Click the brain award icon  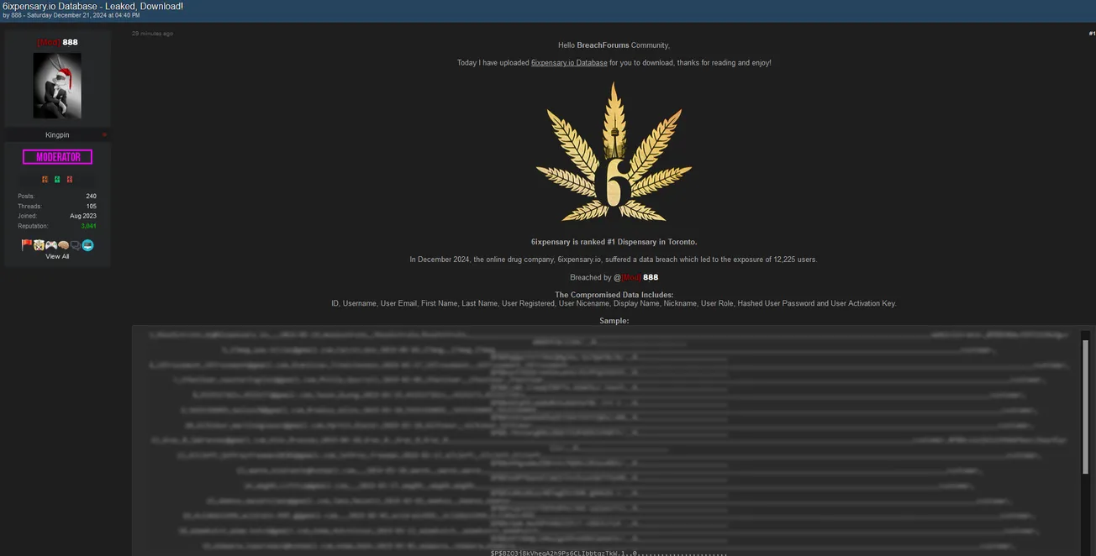click(x=64, y=244)
